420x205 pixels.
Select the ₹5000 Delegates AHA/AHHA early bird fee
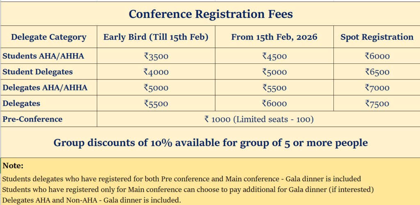point(156,88)
